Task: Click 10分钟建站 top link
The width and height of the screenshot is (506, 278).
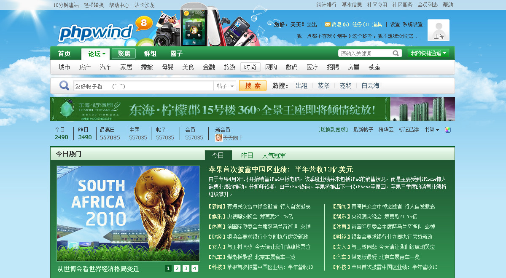Action: pos(66,5)
